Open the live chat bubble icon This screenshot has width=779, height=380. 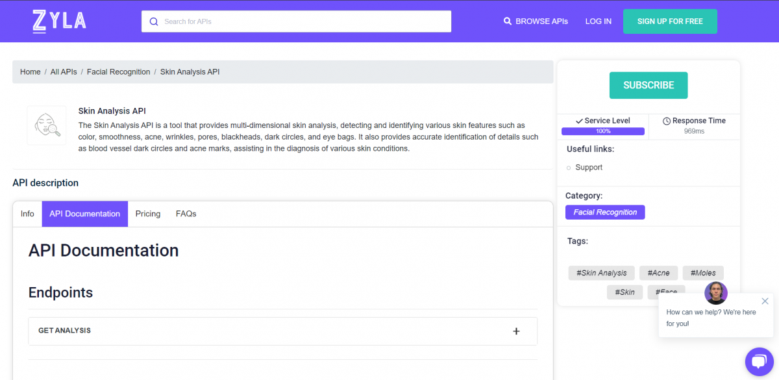[758, 361]
